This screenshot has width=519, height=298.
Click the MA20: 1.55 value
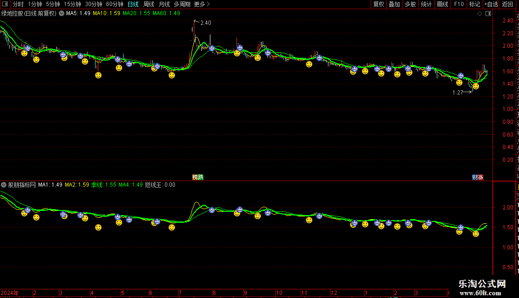pos(136,13)
